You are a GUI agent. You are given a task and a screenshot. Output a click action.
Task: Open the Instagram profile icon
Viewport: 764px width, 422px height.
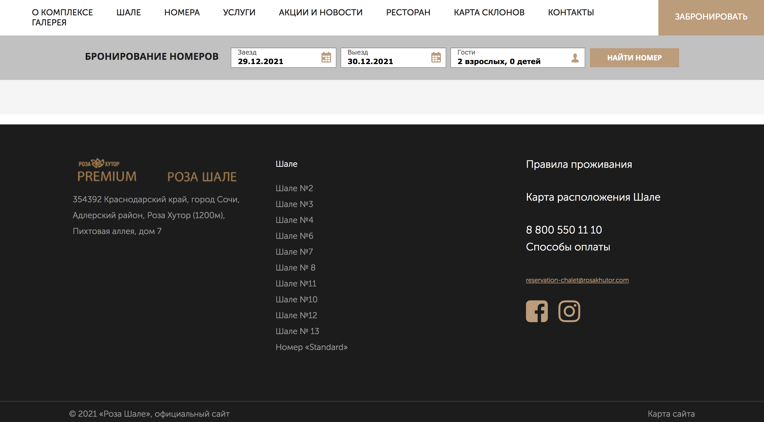click(x=569, y=311)
